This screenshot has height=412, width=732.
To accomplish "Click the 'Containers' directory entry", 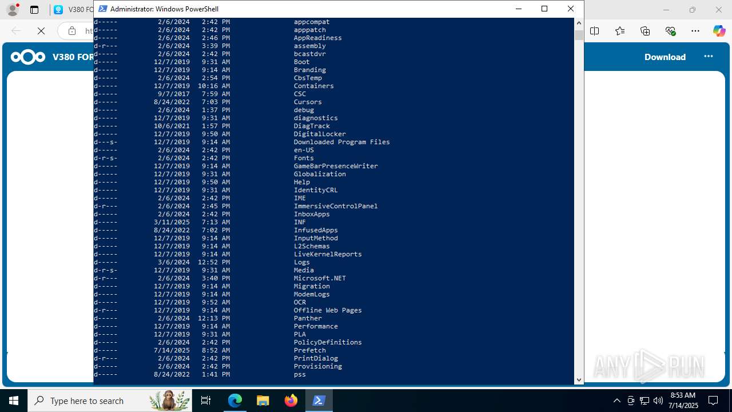I will (x=313, y=86).
